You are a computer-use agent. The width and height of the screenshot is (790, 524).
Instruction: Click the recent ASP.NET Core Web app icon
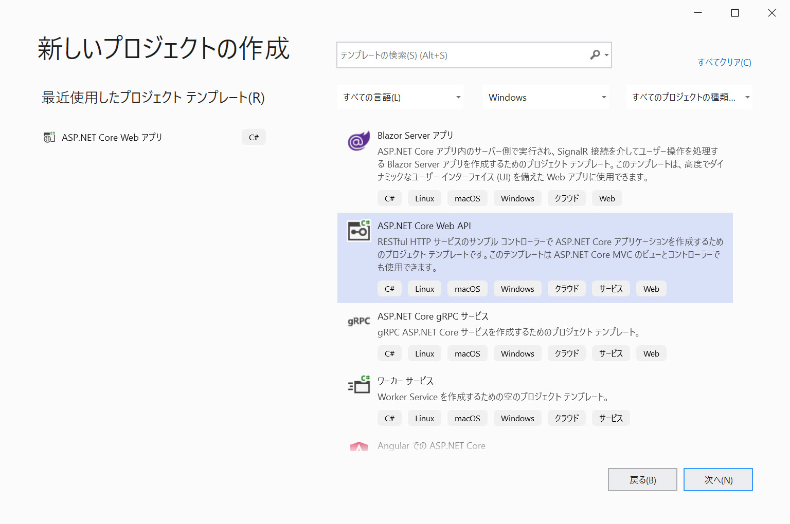pyautogui.click(x=49, y=137)
